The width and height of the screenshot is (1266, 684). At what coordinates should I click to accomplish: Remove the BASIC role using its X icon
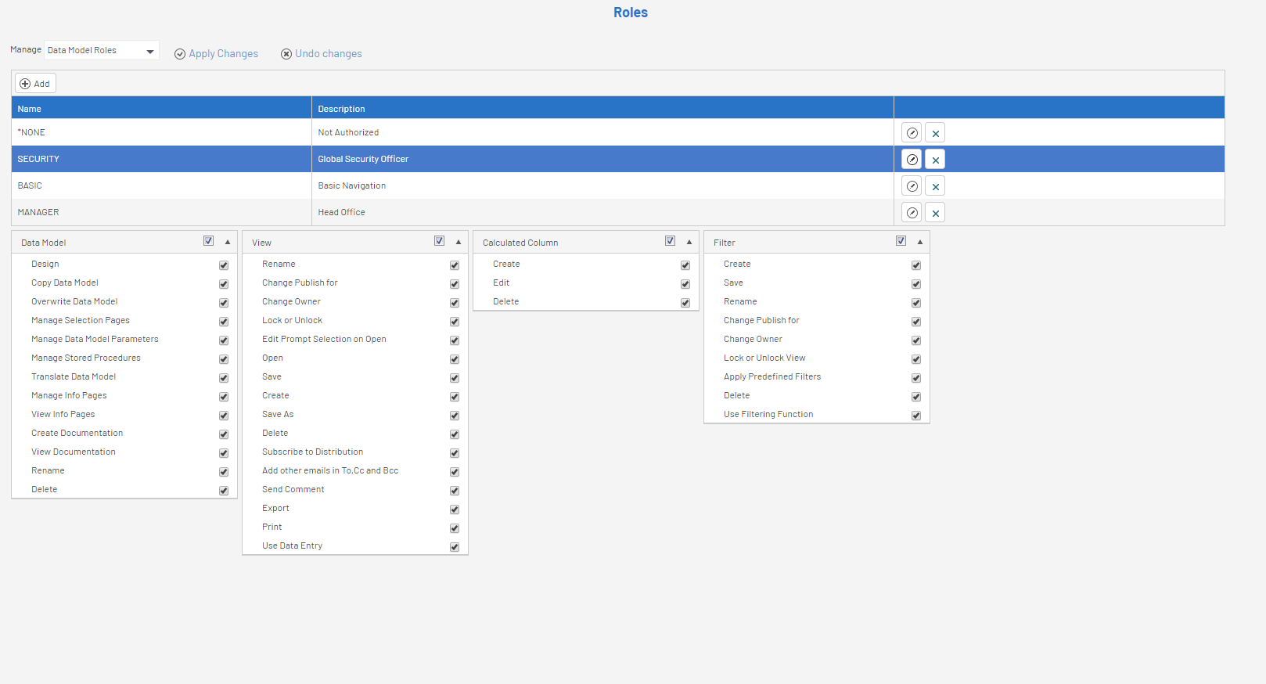[935, 186]
